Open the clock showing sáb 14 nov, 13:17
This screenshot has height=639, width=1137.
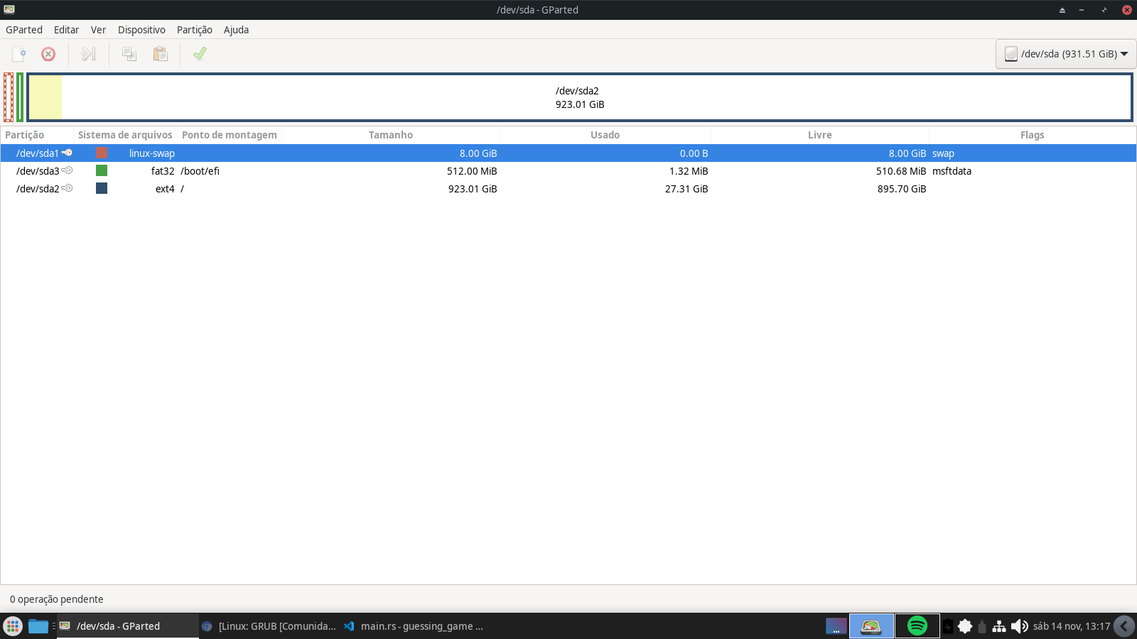point(1072,626)
